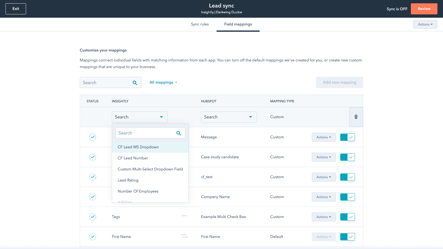Select CF Lead Number from the list

133,158
